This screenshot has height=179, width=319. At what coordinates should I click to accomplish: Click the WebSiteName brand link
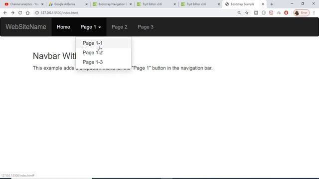[26, 27]
